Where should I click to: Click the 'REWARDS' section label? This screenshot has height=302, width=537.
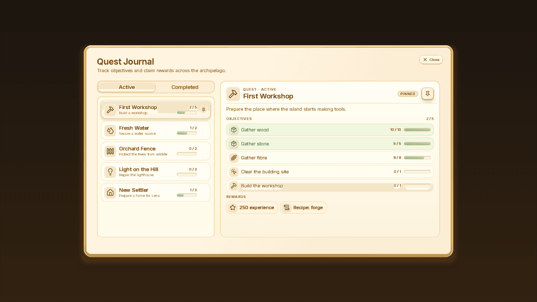pyautogui.click(x=236, y=197)
